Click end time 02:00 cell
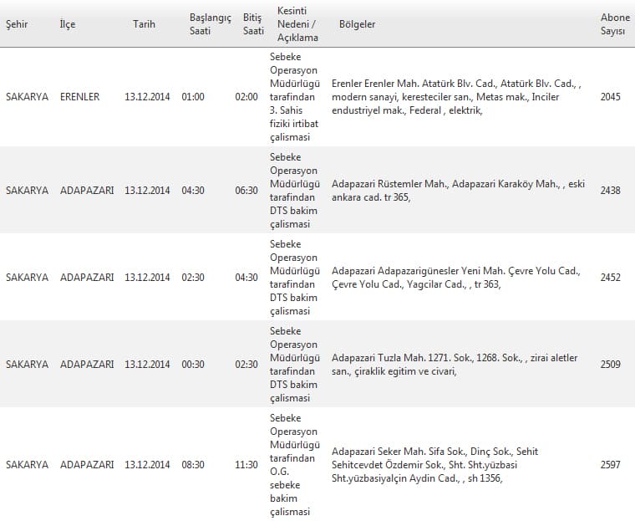Image resolution: width=635 pixels, height=521 pixels. coord(246,97)
